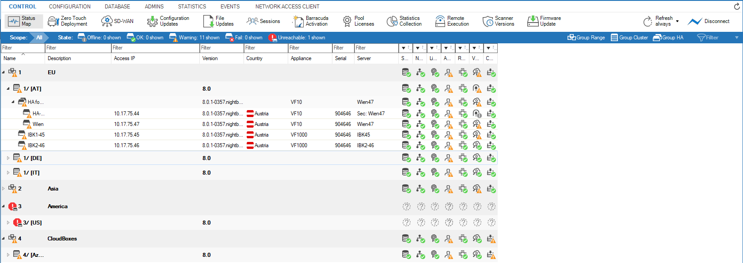
Task: Open Statistics Collection
Action: pyautogui.click(x=404, y=21)
